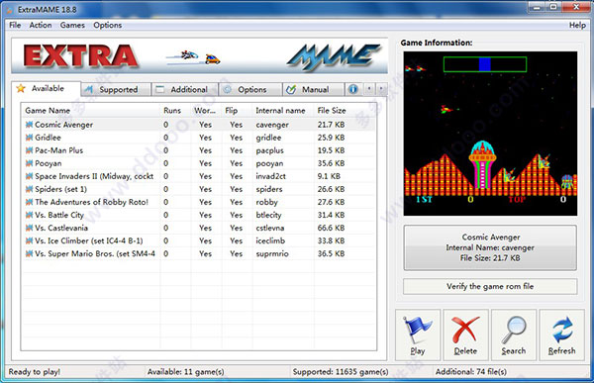The width and height of the screenshot is (594, 383).
Task: Click the Cosmic Avenger info button
Action: (x=490, y=247)
